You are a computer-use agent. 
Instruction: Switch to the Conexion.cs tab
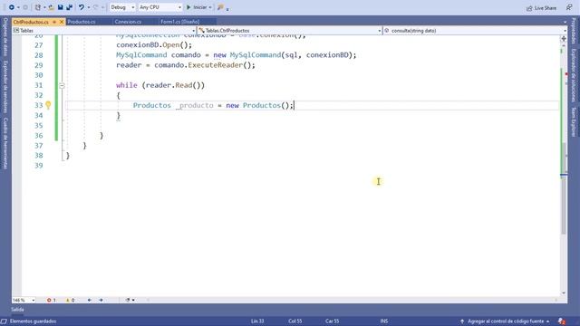click(128, 22)
